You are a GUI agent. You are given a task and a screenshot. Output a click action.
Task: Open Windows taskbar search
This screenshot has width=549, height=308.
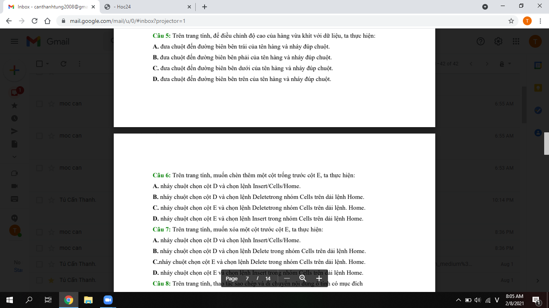29,300
